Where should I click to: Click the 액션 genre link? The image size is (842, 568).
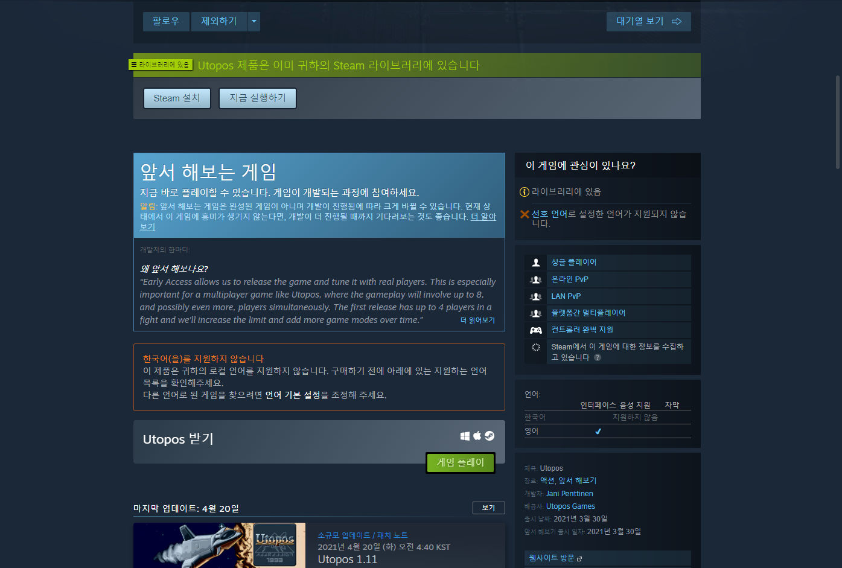tap(547, 480)
